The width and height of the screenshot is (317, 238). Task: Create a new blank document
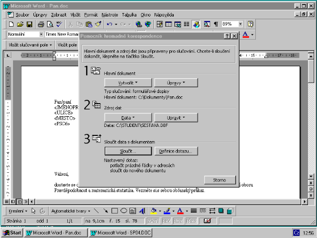(11, 24)
